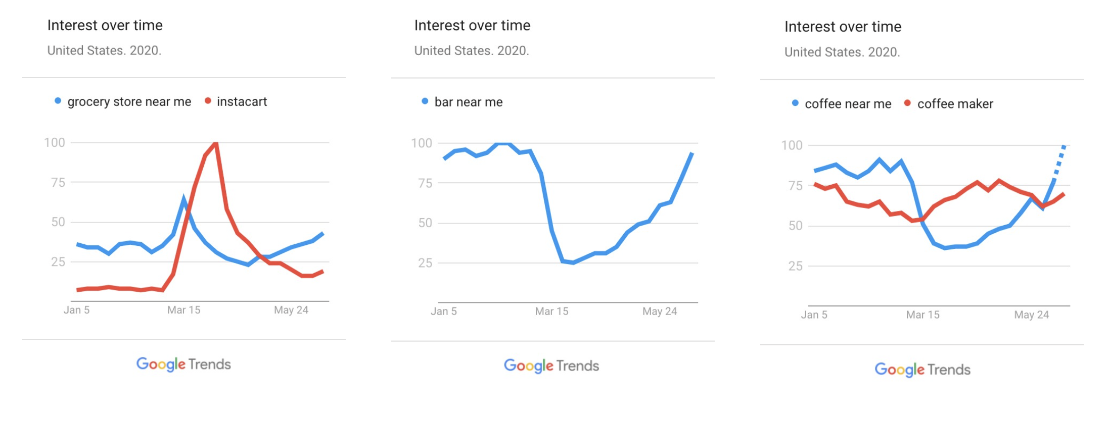
Task: Click the Jan 5 label on the coffee chart
Action: pyautogui.click(x=814, y=315)
